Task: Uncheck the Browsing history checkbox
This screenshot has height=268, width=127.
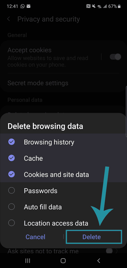Action: click(11, 142)
